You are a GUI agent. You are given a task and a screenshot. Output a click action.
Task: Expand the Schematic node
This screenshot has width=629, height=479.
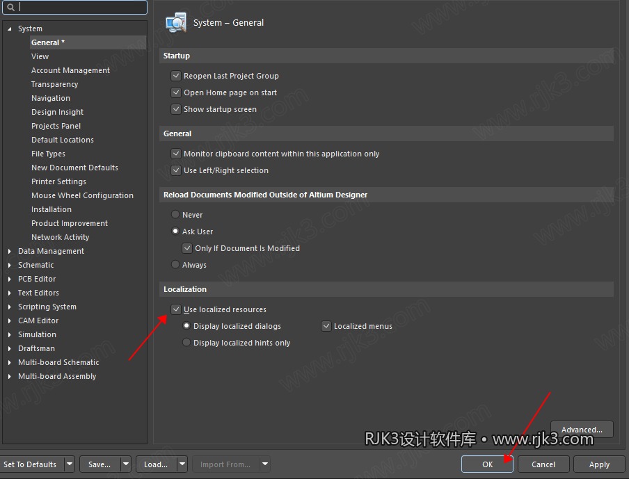point(9,265)
